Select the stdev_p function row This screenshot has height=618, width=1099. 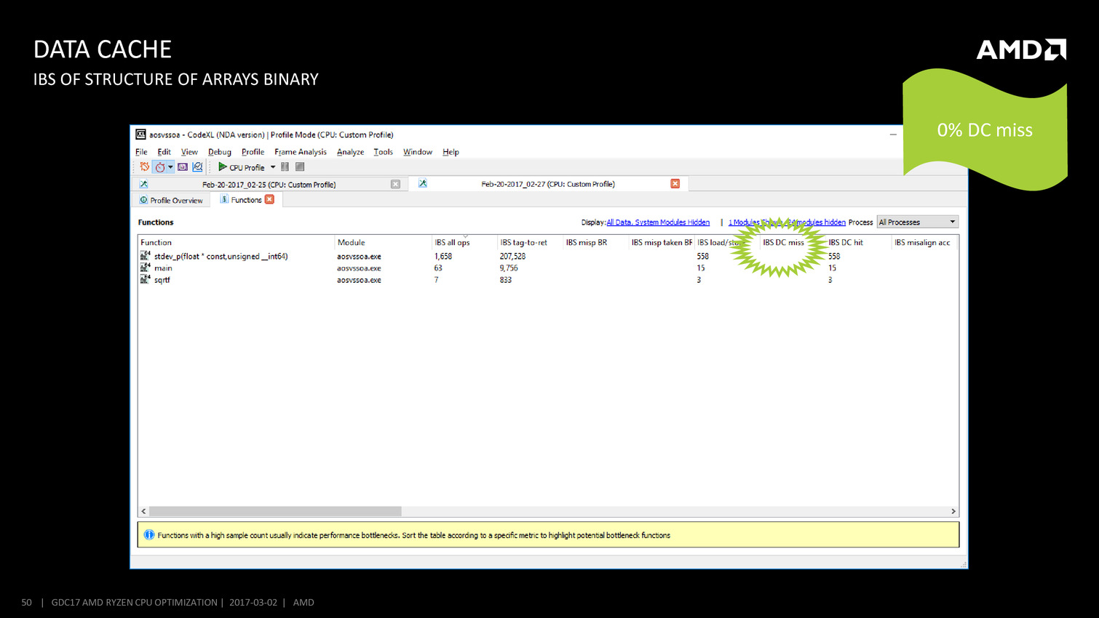tap(221, 257)
